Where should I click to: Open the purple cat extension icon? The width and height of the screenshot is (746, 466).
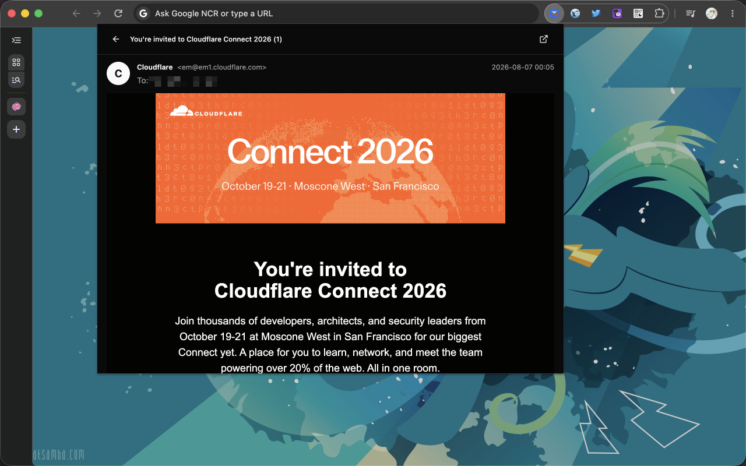click(617, 13)
